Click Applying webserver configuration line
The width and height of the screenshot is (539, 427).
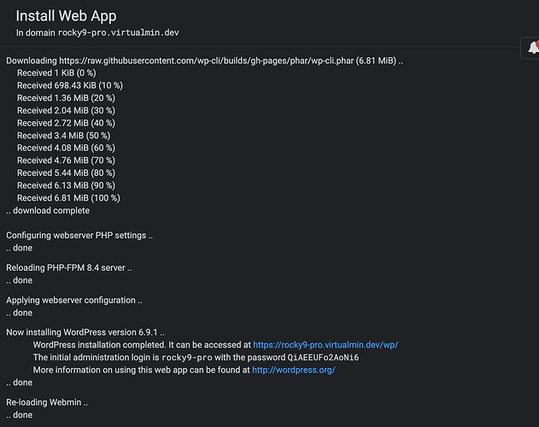pos(74,300)
